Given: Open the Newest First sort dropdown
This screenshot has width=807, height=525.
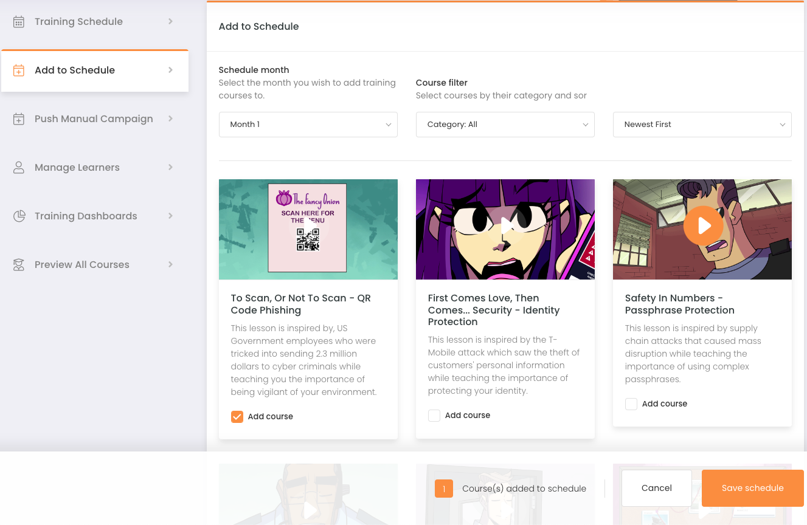Looking at the screenshot, I should pos(702,125).
